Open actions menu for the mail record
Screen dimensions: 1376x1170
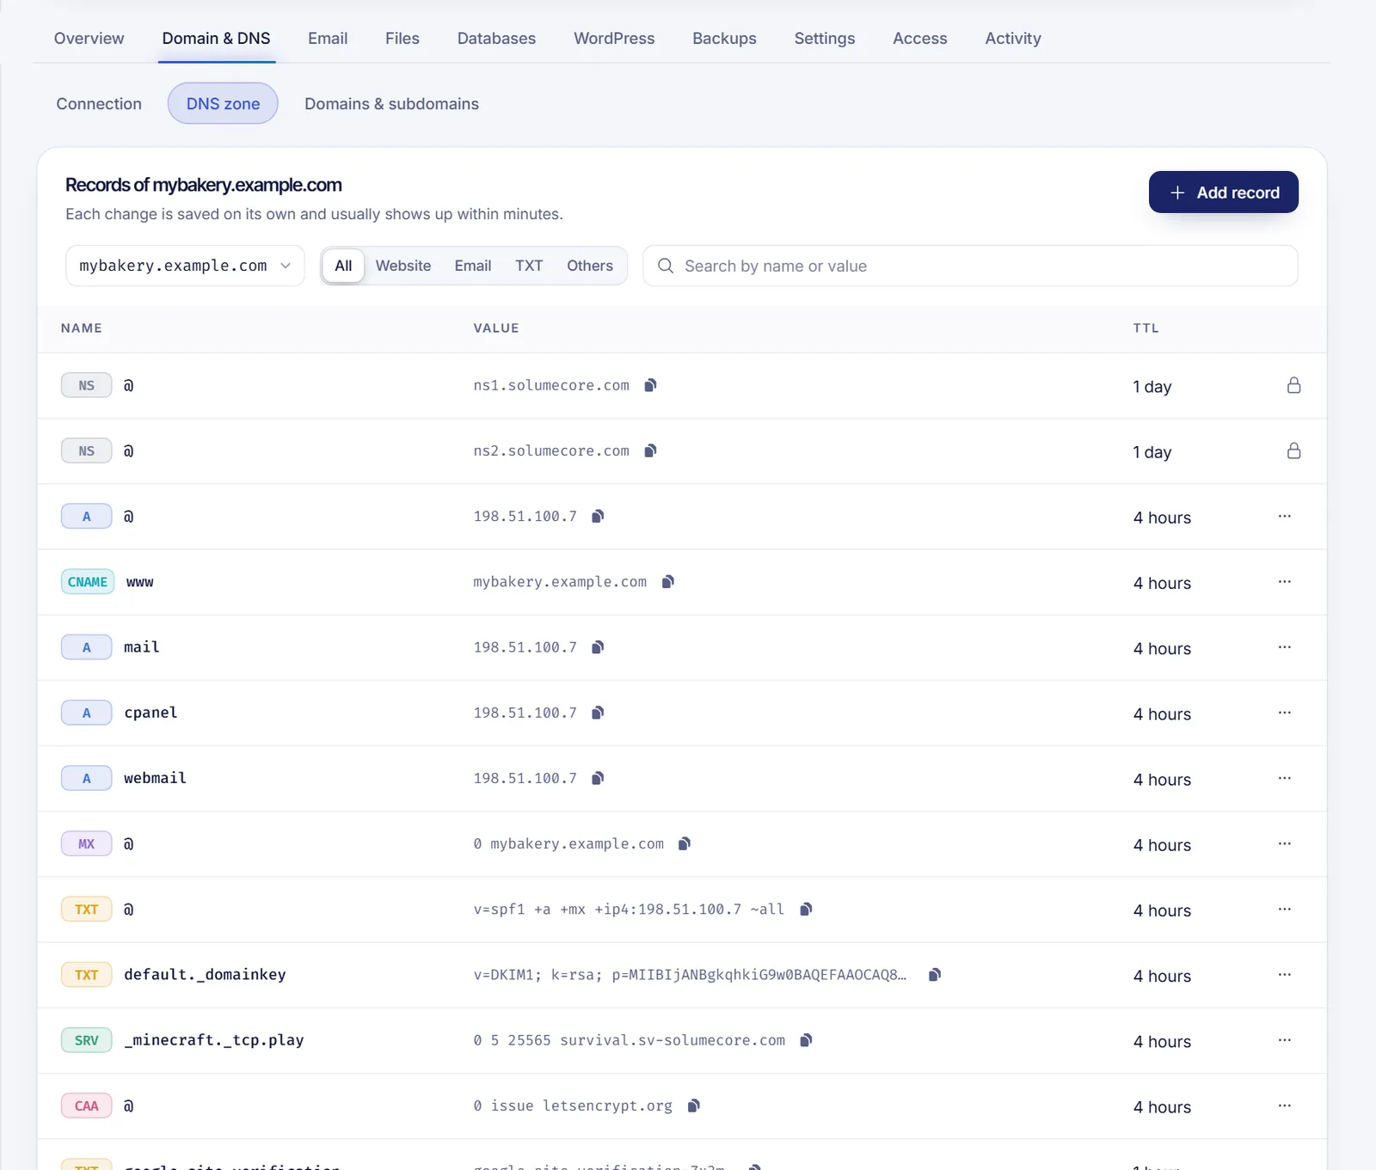coord(1285,647)
